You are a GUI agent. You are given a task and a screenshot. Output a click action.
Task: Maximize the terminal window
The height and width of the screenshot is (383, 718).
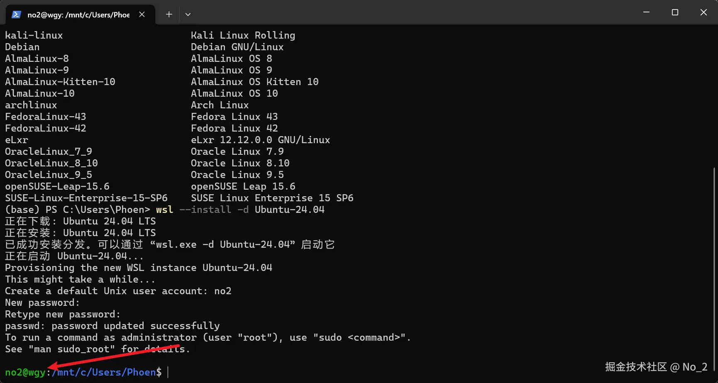(675, 12)
